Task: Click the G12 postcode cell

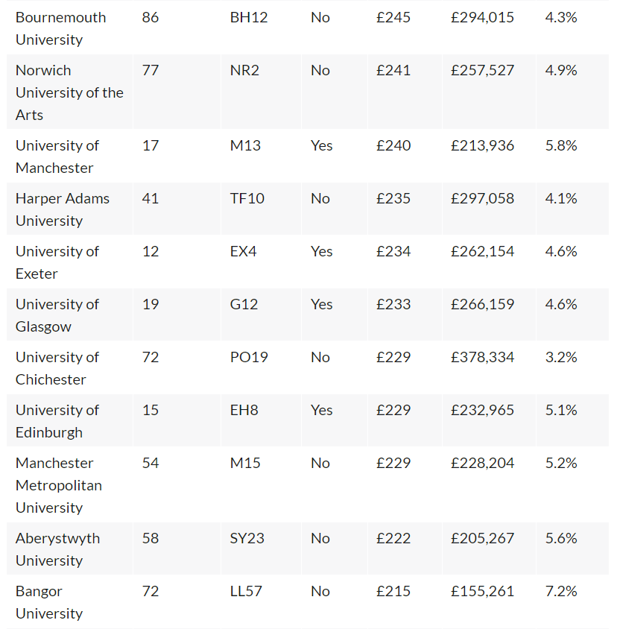Action: (x=261, y=315)
